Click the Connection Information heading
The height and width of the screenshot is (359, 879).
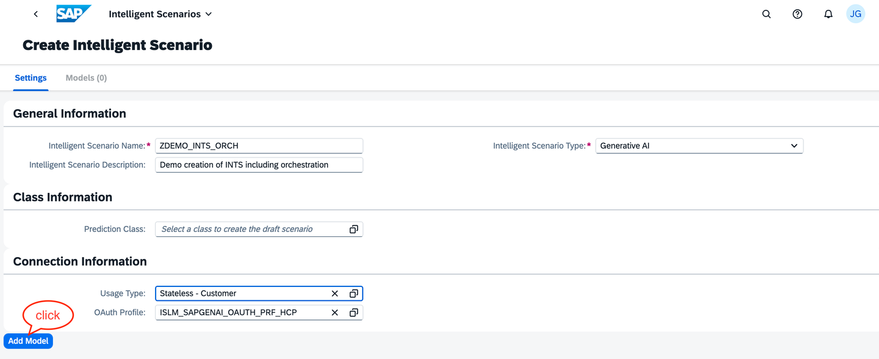(80, 261)
